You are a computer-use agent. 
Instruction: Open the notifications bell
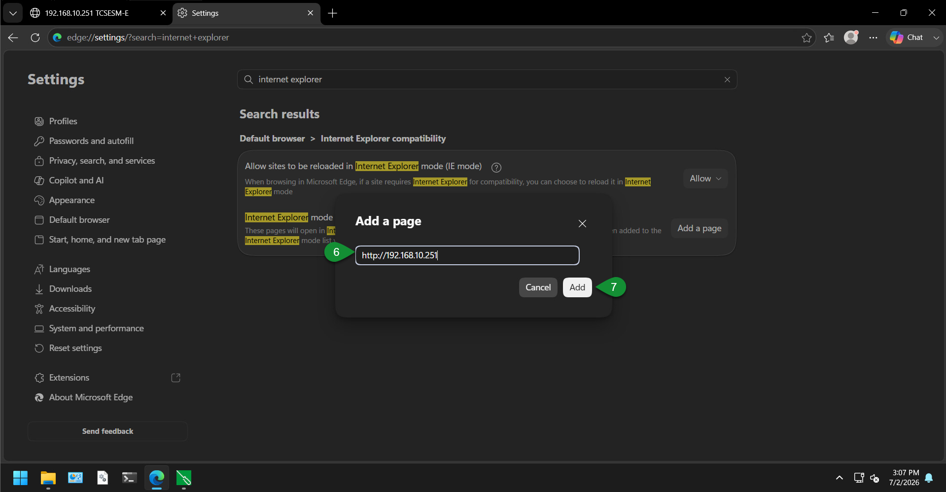point(929,478)
